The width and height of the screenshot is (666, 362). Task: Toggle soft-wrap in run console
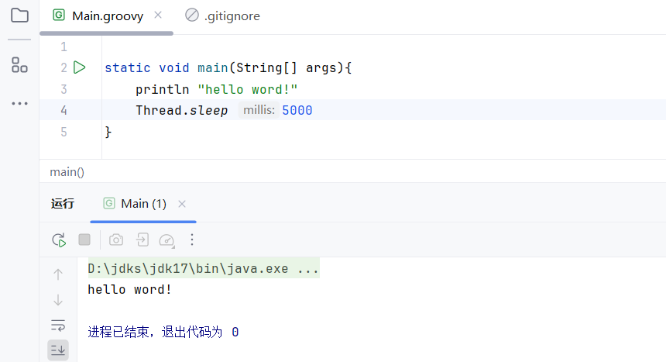pyautogui.click(x=58, y=325)
